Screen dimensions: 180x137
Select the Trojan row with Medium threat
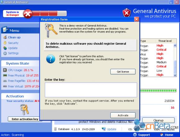(157, 62)
